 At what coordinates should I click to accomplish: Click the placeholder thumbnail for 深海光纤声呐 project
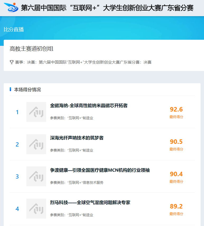pos(36,144)
